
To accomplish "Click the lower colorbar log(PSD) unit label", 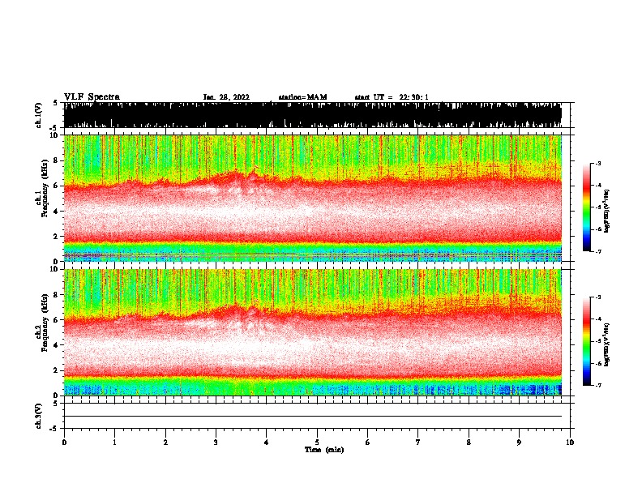I will pos(606,344).
